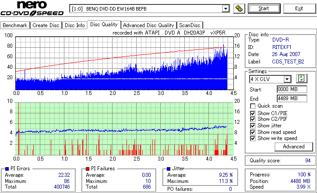Image resolution: width=317 pixels, height=193 pixels.
Task: Click the Start position field 0000 MB
Action: coord(292,89)
